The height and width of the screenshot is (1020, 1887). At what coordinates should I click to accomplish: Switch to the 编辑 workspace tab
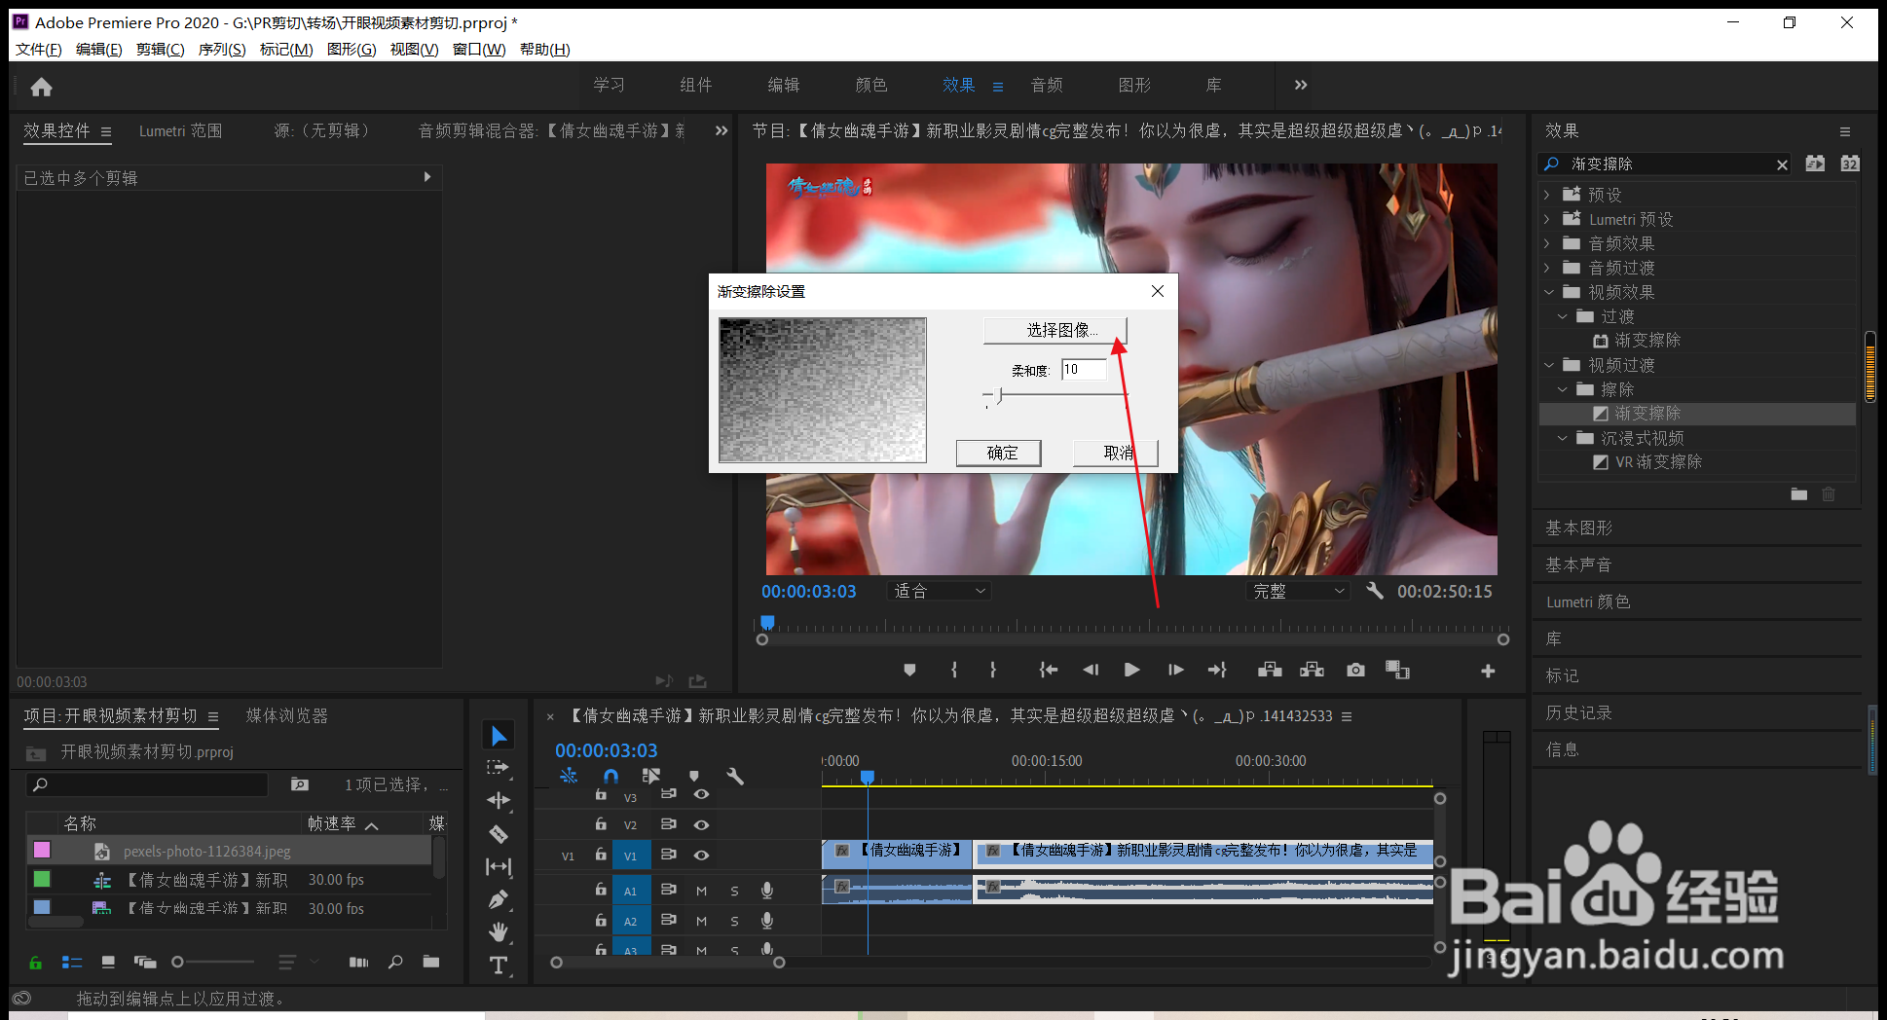point(784,86)
